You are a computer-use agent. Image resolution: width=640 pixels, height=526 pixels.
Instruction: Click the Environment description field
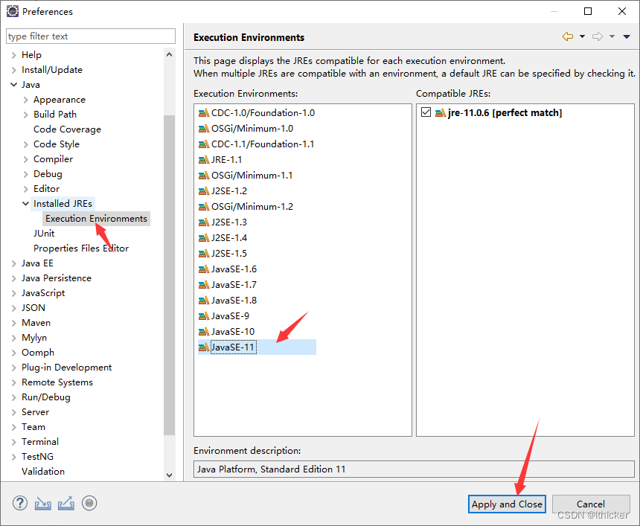(414, 469)
